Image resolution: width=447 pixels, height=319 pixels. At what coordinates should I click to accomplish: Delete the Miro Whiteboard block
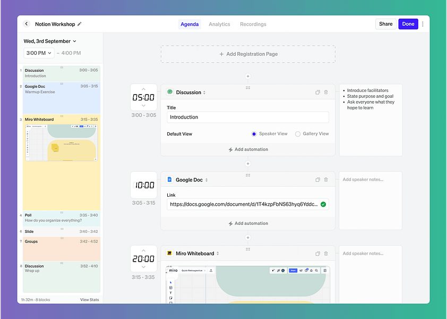(326, 254)
